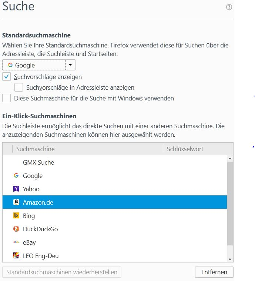The width and height of the screenshot is (255, 281).
Task: Click the Yahoo icon in engine list
Action: click(x=16, y=189)
